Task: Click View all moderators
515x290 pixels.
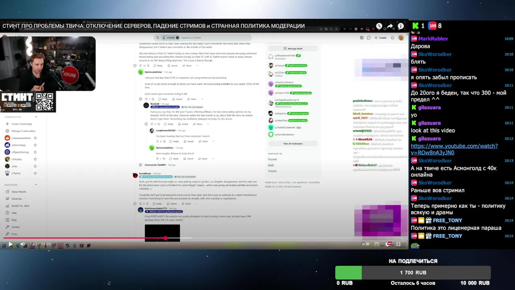Action: 293,143
